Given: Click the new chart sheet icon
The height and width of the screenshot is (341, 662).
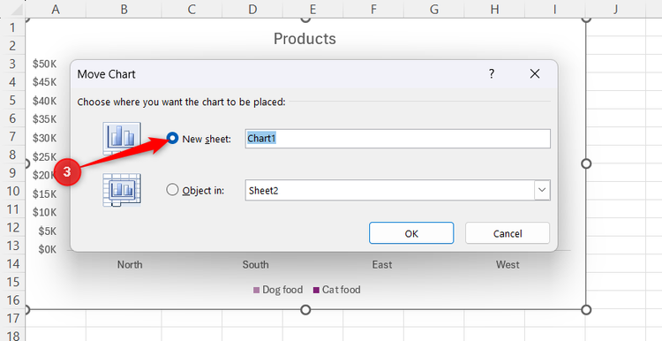Looking at the screenshot, I should tap(122, 138).
